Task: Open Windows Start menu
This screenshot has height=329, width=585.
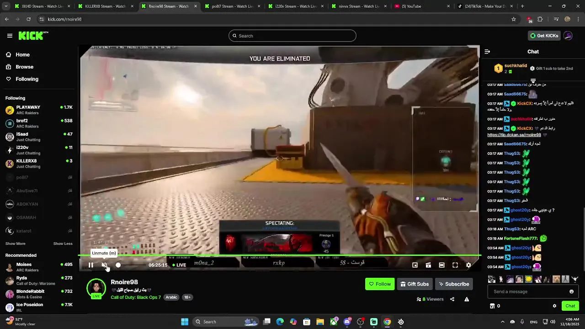Action: 185,322
